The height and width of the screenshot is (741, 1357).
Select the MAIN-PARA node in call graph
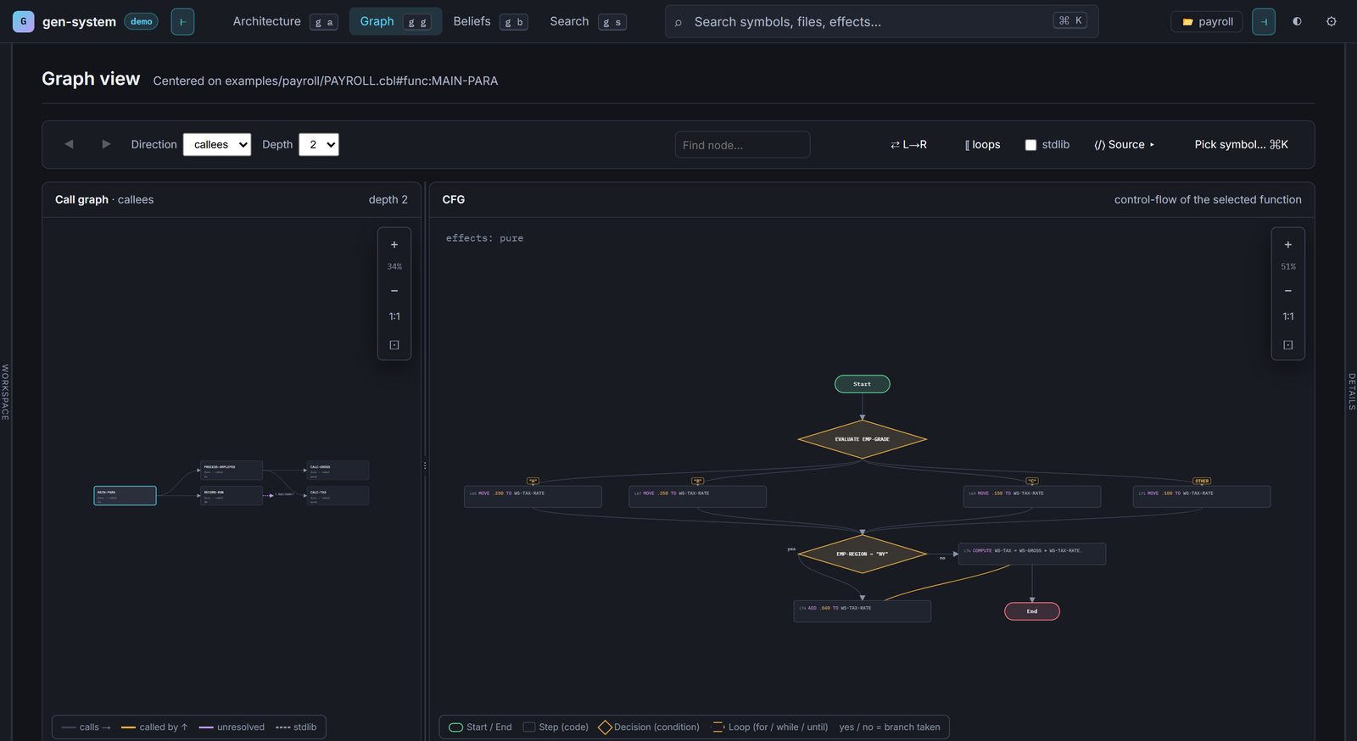pos(125,495)
